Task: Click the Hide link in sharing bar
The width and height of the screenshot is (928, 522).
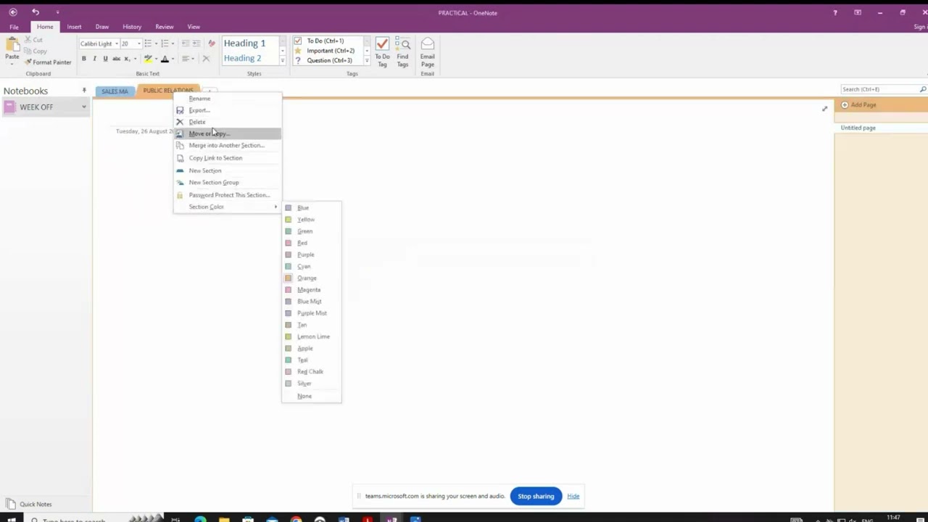Action: (x=573, y=497)
